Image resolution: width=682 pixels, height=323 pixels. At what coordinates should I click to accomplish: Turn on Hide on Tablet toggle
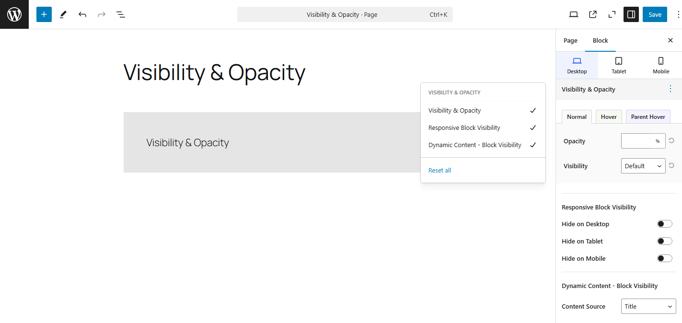(x=664, y=241)
